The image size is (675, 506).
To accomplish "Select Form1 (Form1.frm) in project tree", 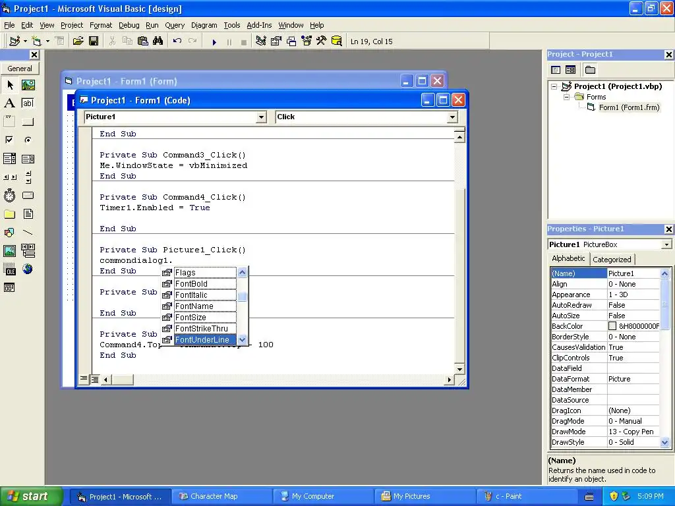I will point(628,107).
